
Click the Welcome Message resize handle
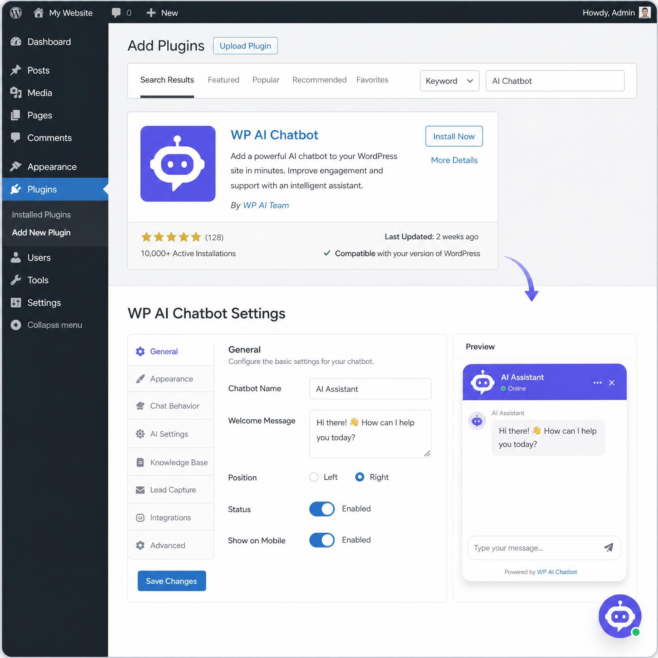tap(427, 453)
